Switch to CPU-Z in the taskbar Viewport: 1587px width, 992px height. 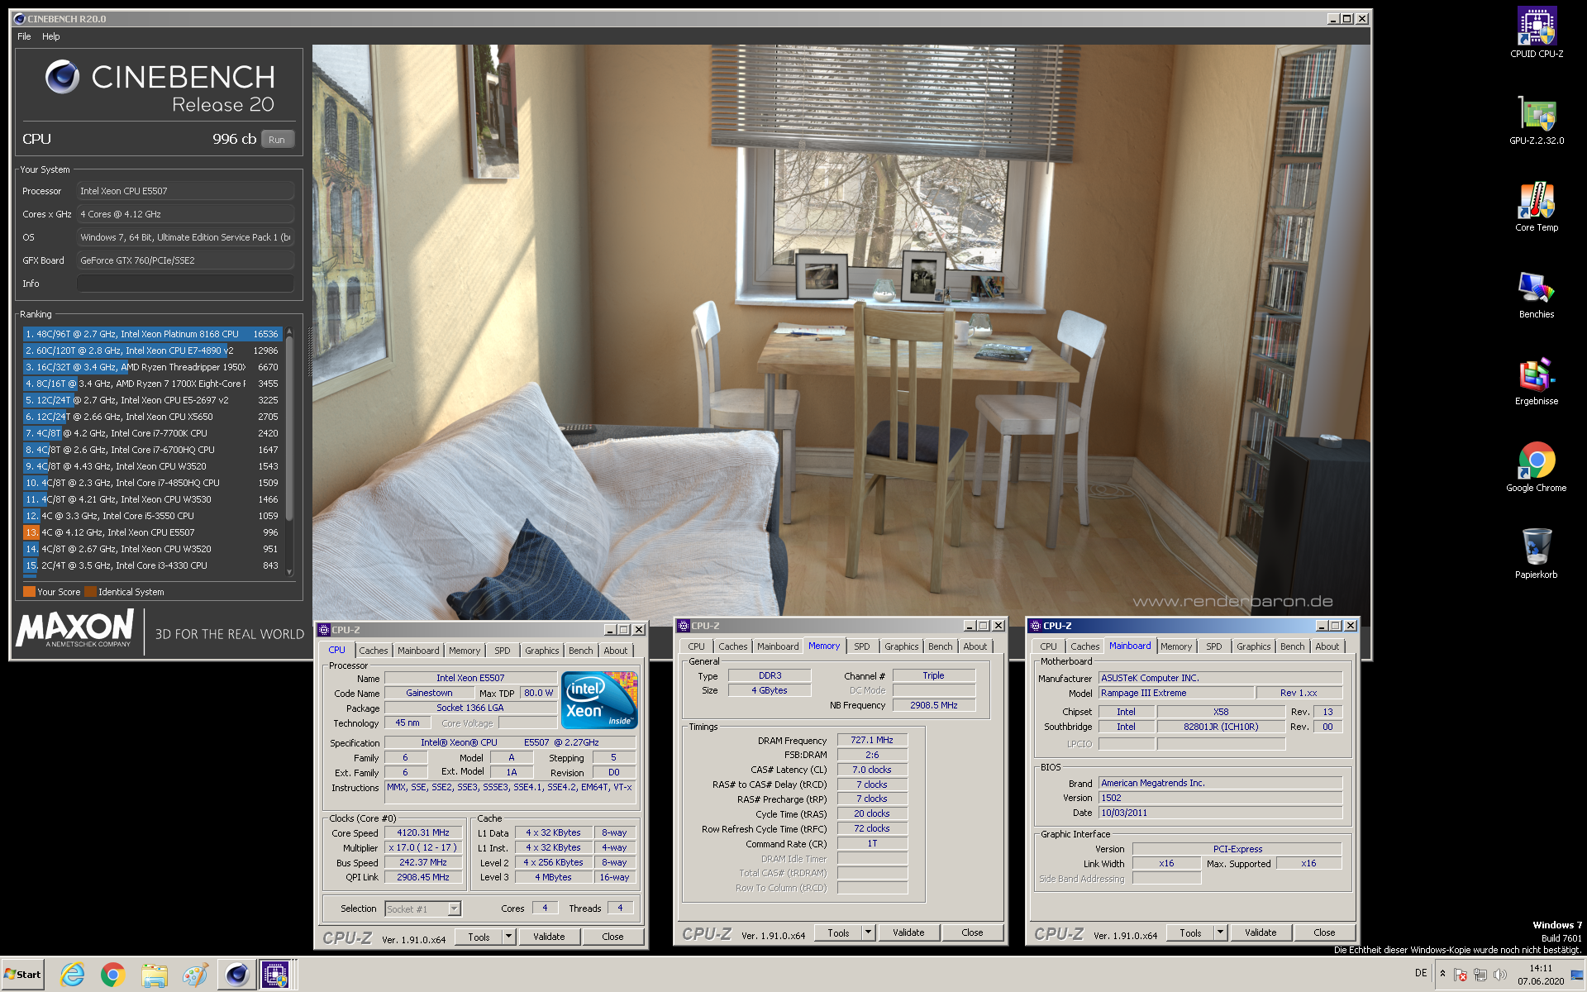click(x=275, y=975)
